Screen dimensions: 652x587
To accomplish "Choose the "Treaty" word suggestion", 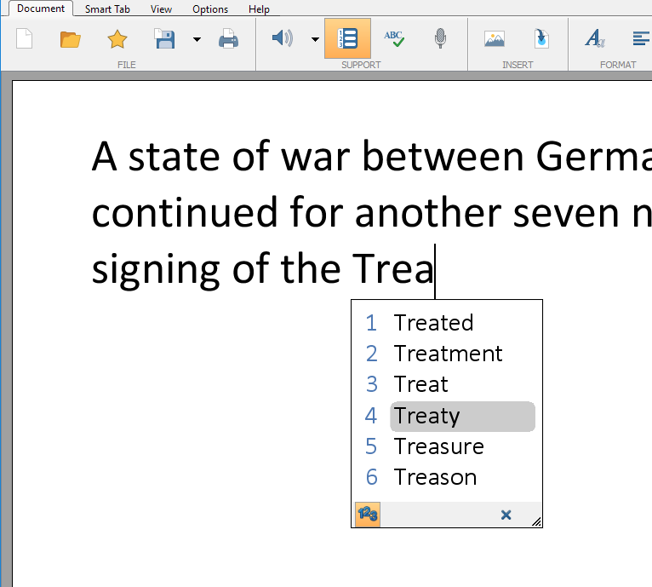I will pyautogui.click(x=426, y=416).
